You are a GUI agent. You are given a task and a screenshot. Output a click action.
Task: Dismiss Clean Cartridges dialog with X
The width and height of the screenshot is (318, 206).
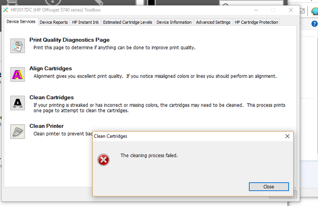point(287,136)
